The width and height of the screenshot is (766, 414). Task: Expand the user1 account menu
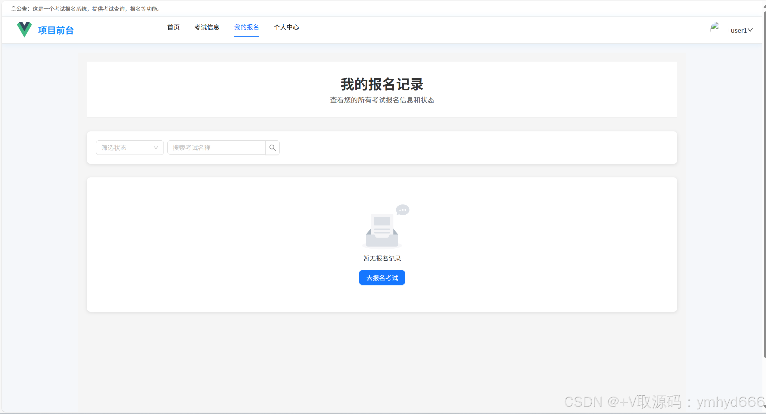pos(739,30)
